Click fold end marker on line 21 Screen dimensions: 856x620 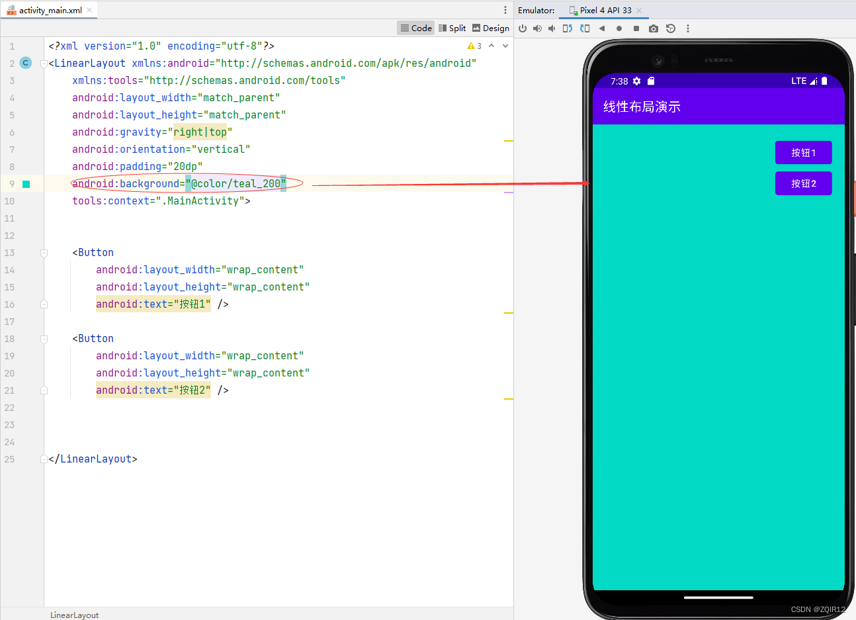click(44, 390)
